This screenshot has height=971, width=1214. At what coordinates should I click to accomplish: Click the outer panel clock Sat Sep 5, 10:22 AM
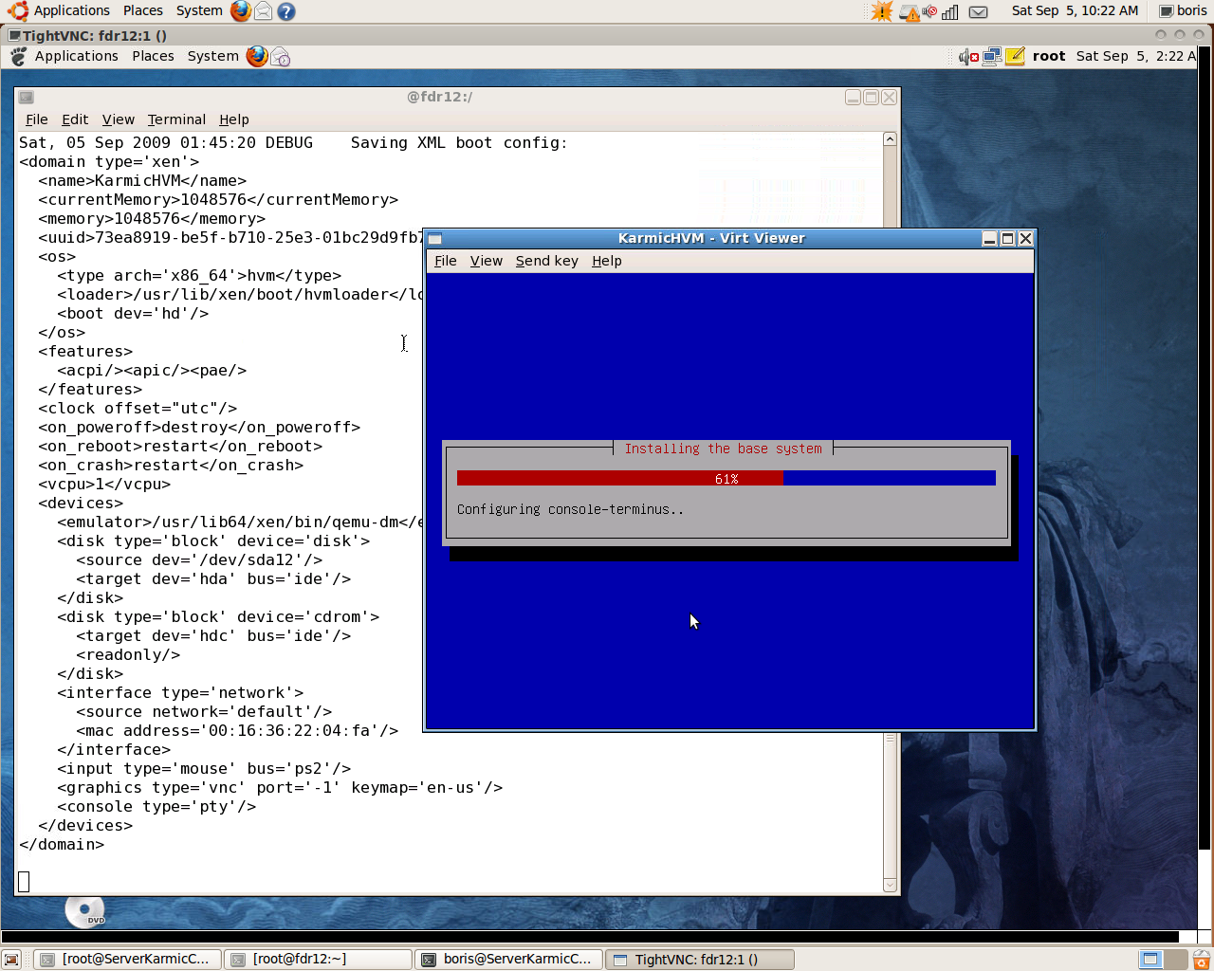1075,11
